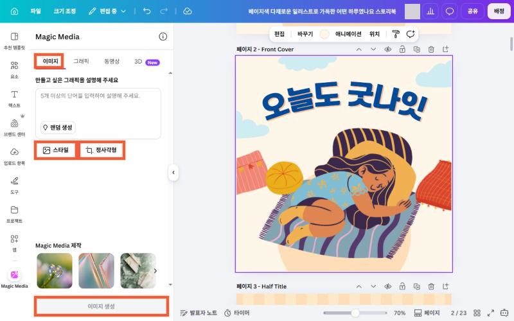
Task: Click the 이미지 생성 button
Action: (x=102, y=306)
